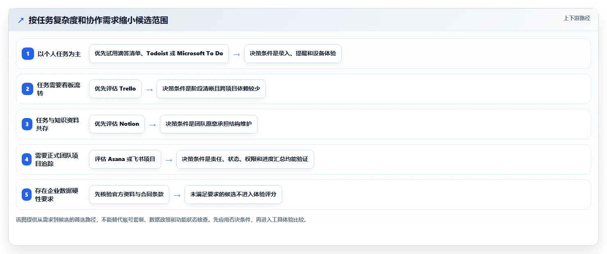Click the title 按任务复杂度和协作需求缩小候选范围

point(98,20)
